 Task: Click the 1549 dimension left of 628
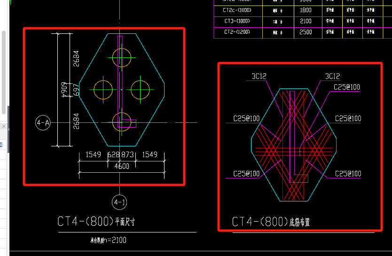pos(93,155)
